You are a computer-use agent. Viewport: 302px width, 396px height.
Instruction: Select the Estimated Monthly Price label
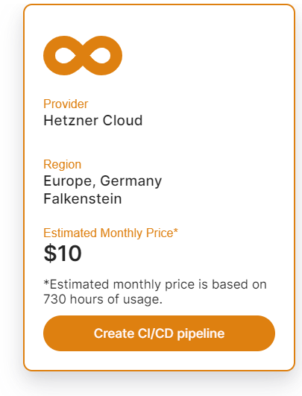pos(110,233)
